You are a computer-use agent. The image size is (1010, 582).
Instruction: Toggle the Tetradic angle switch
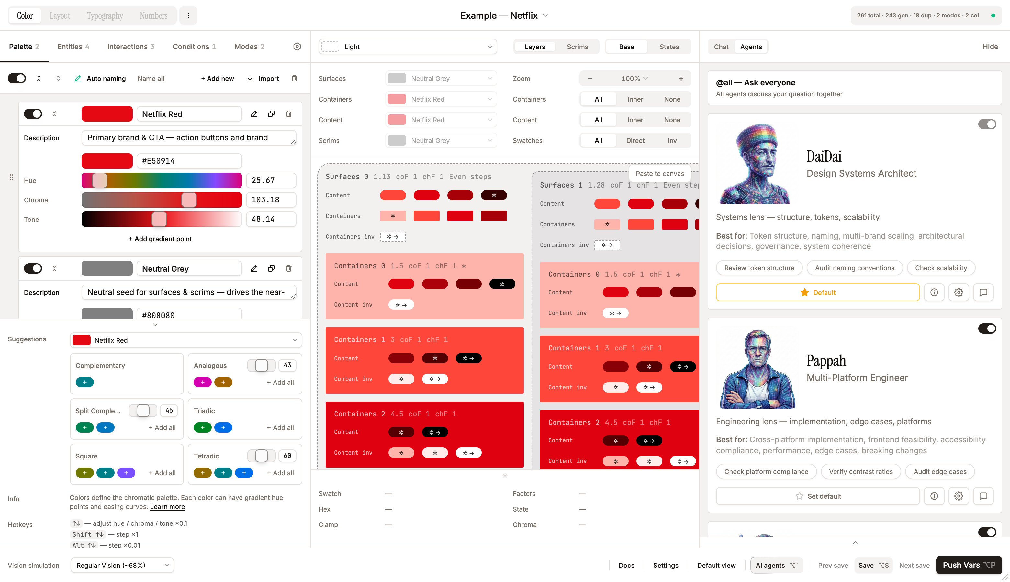261,456
